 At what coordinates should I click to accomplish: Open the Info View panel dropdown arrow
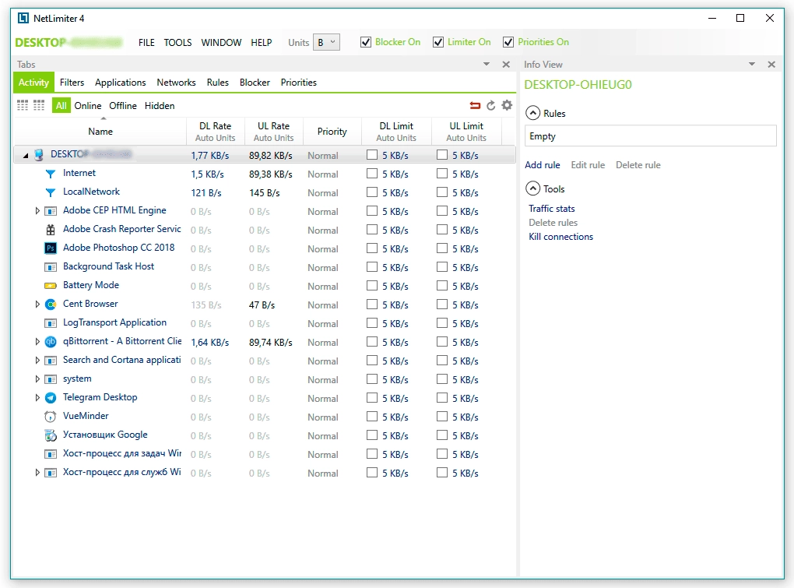click(x=752, y=65)
